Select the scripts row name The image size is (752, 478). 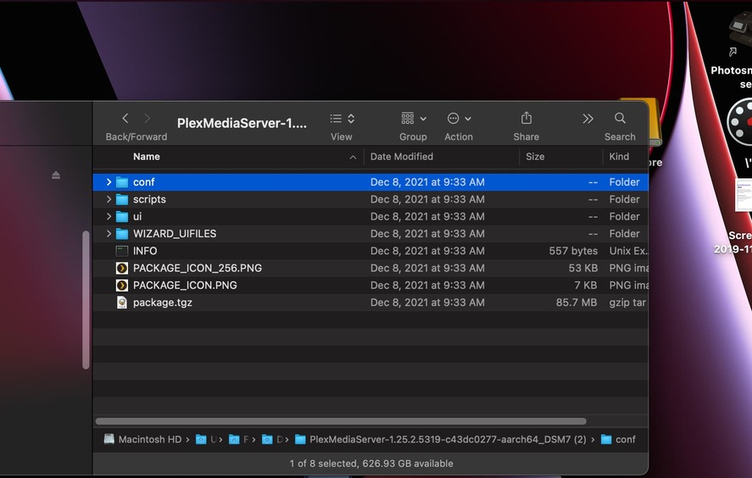[x=149, y=199]
